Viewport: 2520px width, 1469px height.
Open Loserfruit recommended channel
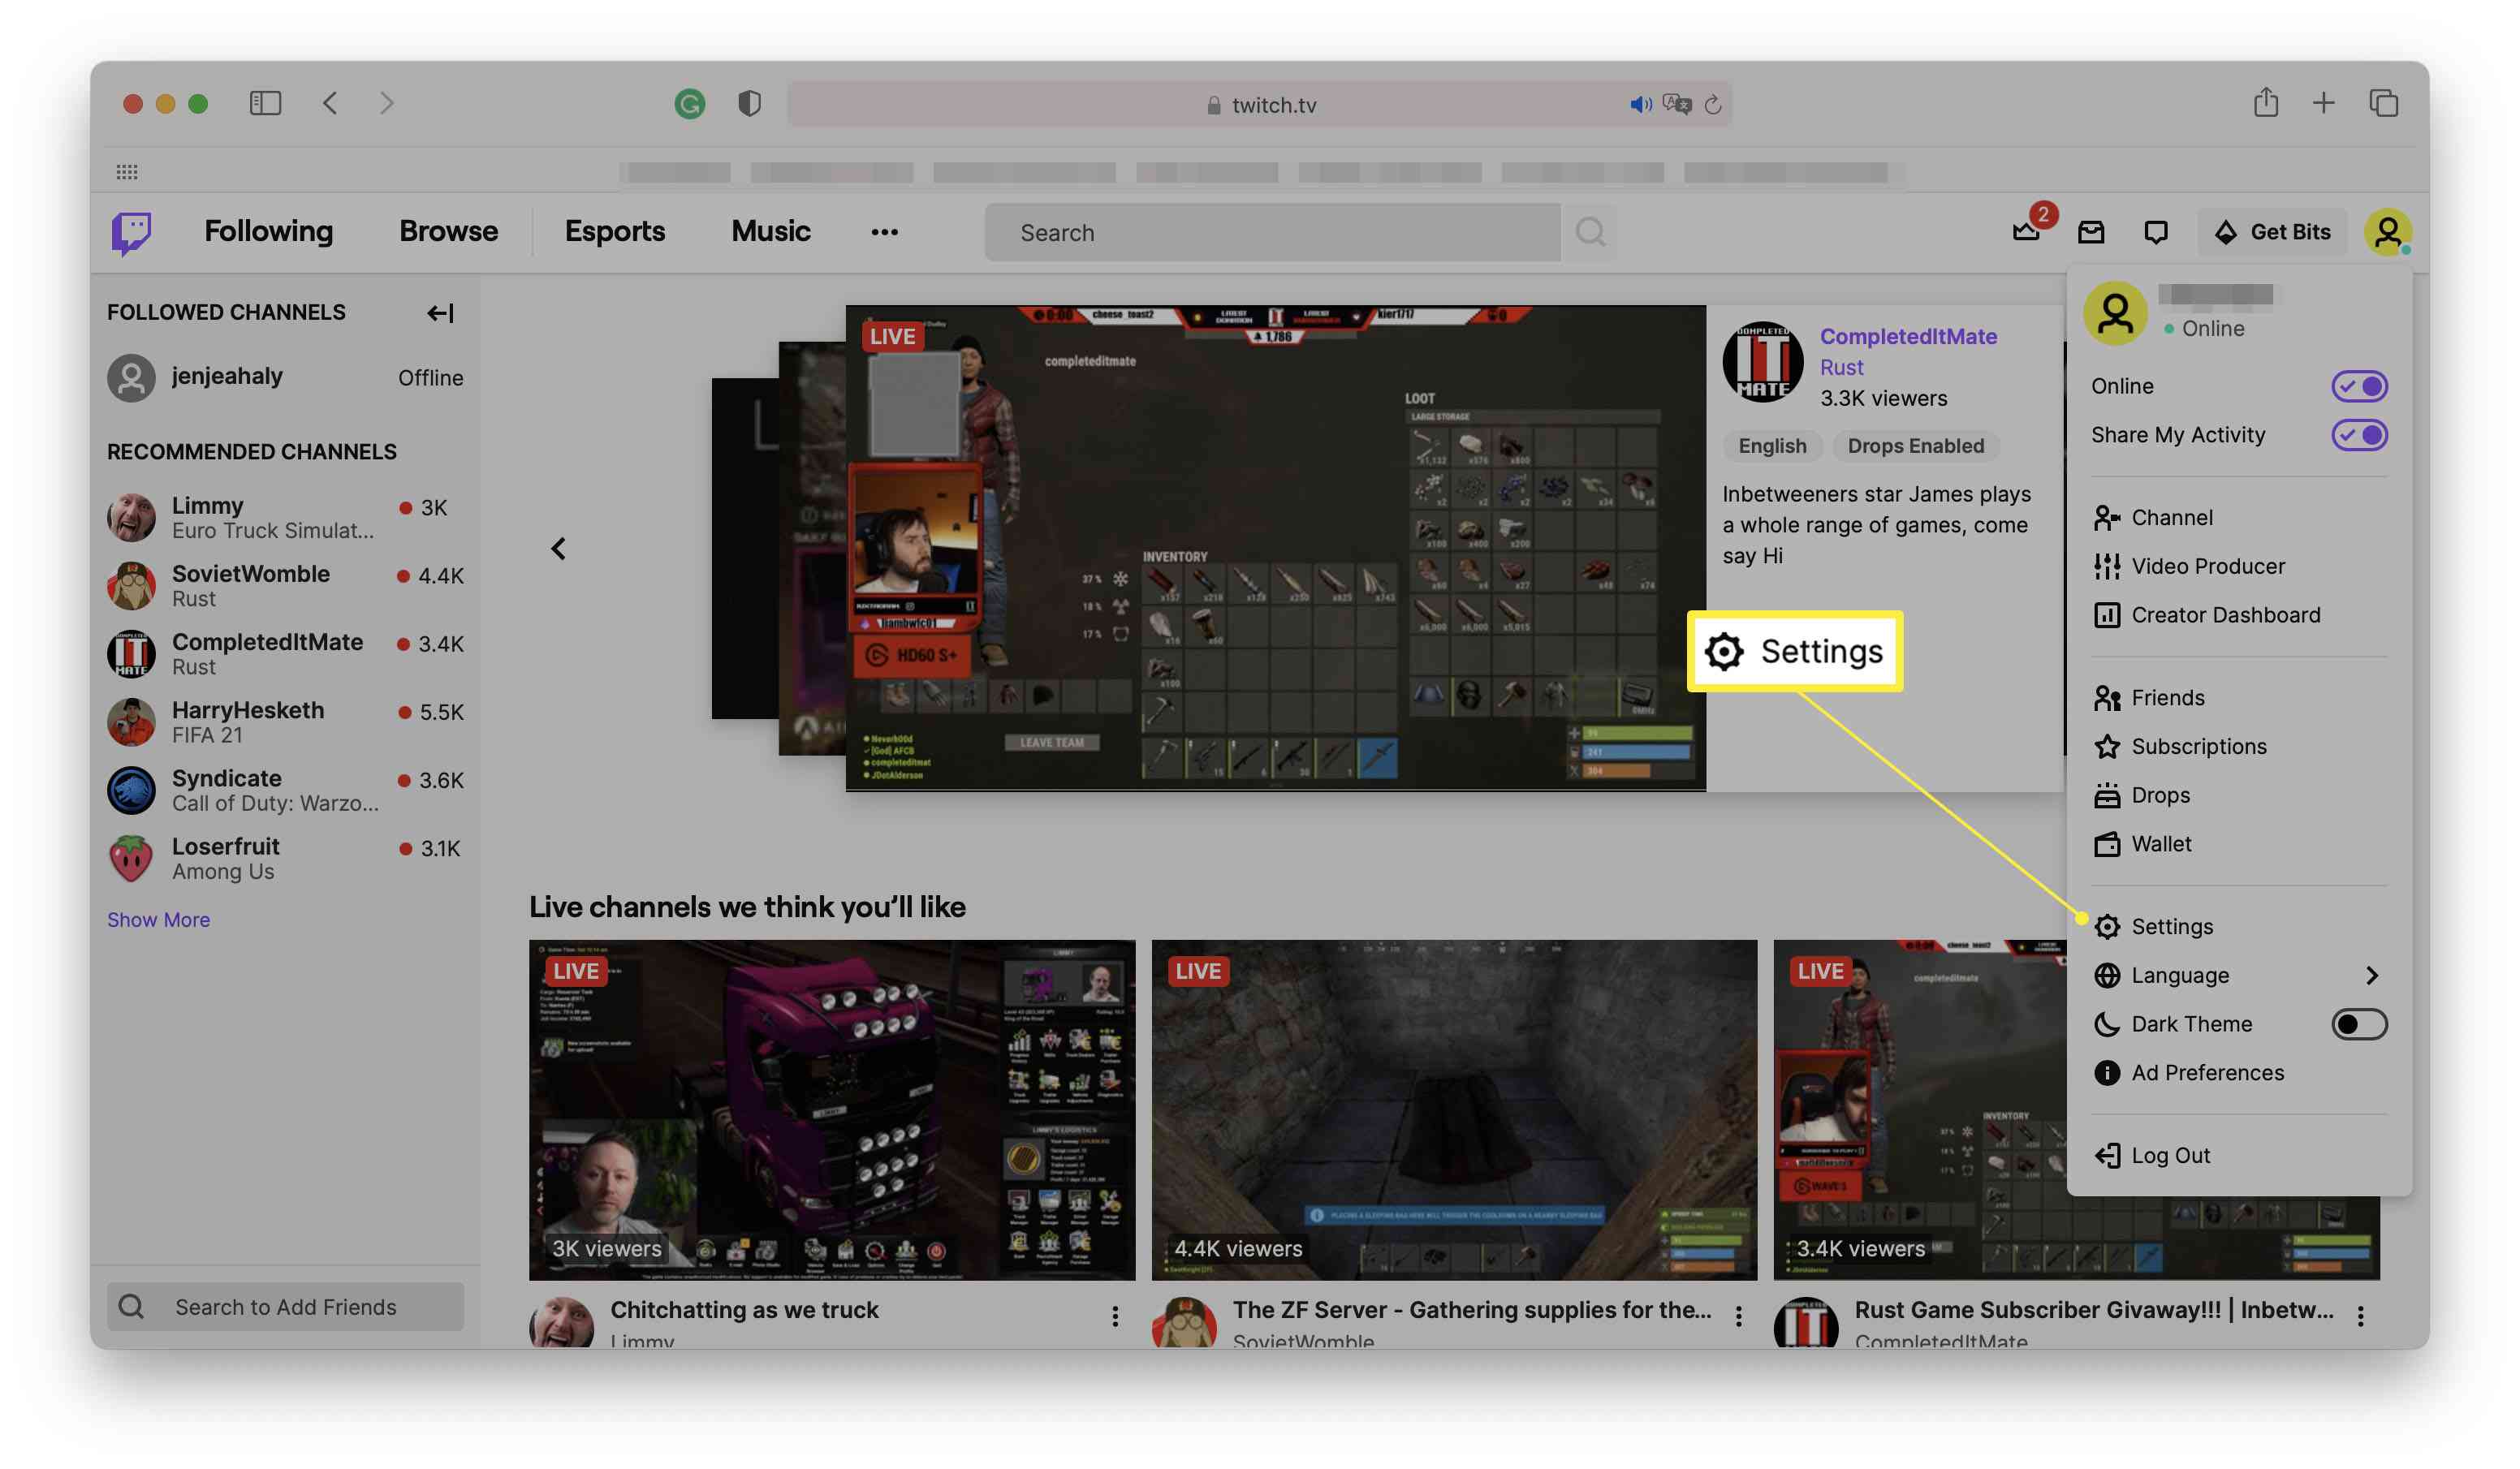(x=285, y=857)
